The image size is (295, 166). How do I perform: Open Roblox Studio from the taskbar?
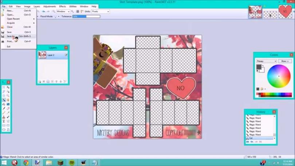click(x=15, y=162)
